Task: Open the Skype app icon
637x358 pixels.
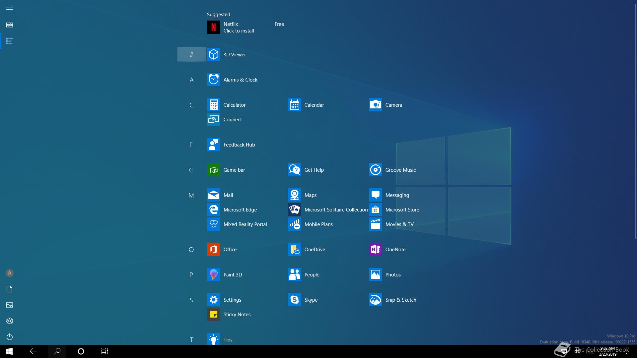Action: (x=294, y=300)
